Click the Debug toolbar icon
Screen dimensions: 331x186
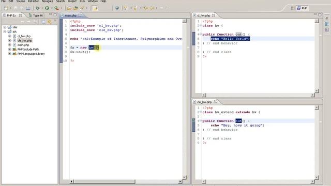tap(37, 8)
